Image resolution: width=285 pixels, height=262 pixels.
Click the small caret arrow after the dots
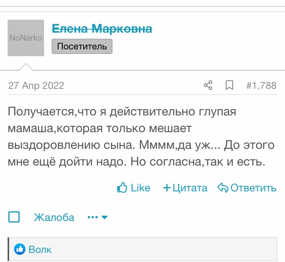pos(105,217)
